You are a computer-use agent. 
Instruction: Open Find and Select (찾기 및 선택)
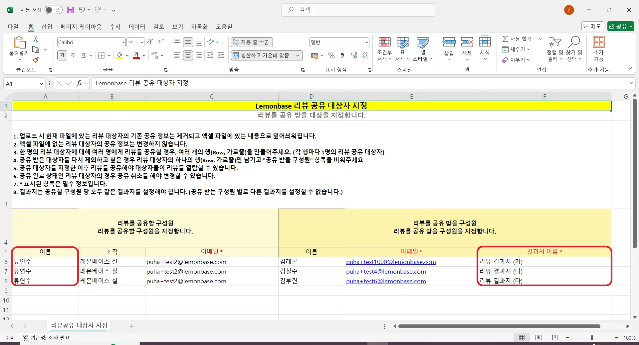point(574,49)
